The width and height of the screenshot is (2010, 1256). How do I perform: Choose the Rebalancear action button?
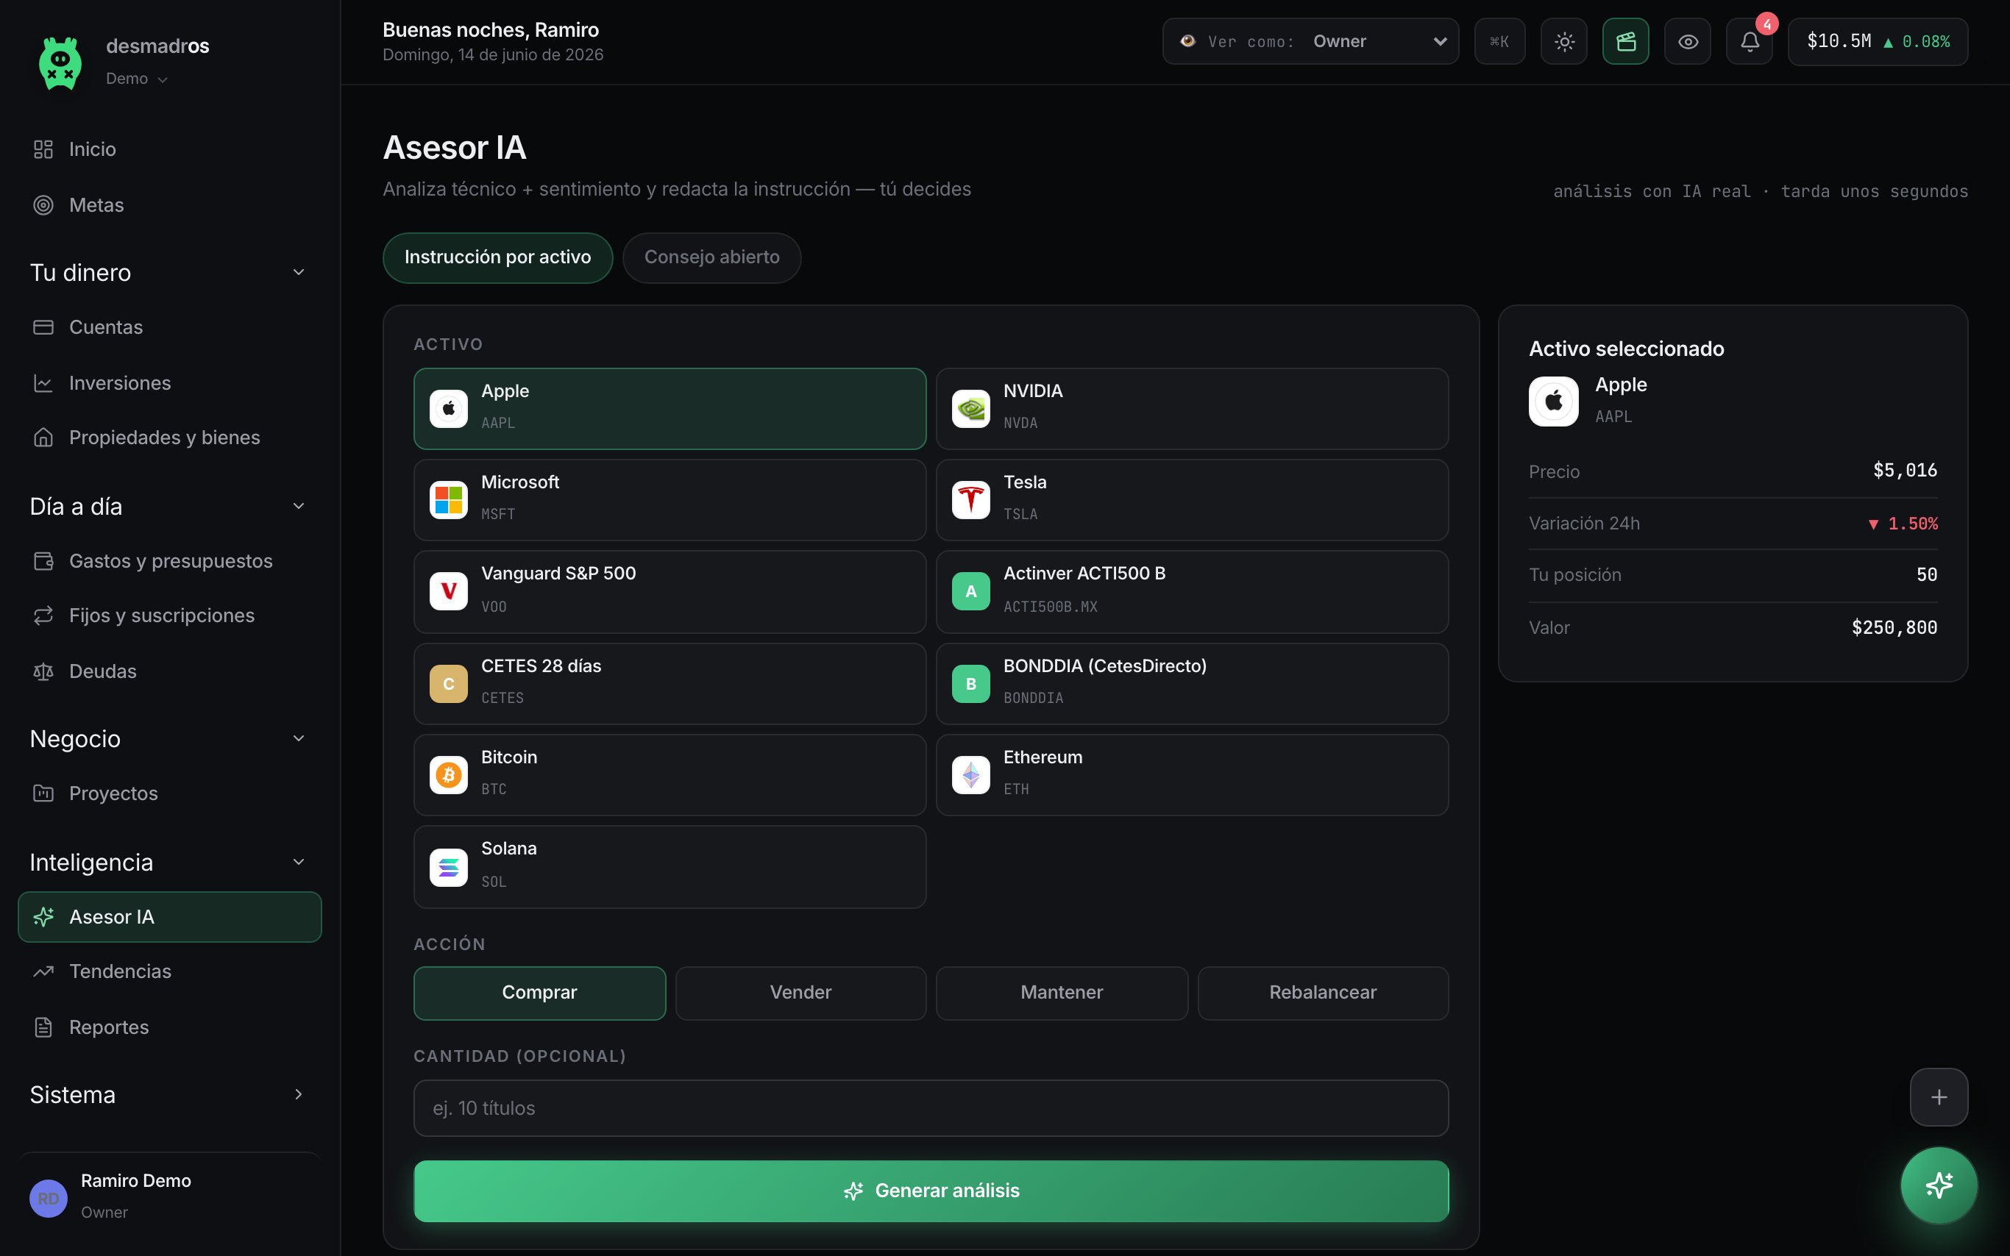tap(1323, 993)
